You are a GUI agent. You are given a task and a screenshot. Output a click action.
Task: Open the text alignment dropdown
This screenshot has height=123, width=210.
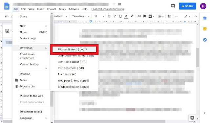tap(161, 16)
